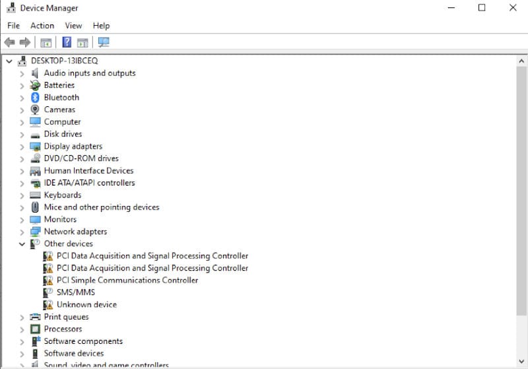This screenshot has width=528, height=369.
Task: Click the DVD/CD-ROM drives icon
Action: (x=35, y=158)
